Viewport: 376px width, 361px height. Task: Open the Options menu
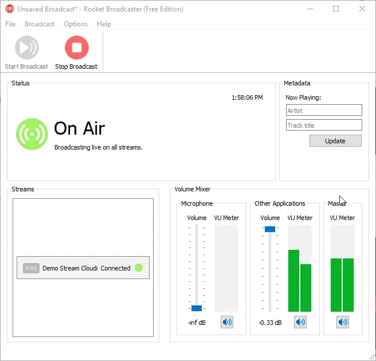tap(76, 24)
